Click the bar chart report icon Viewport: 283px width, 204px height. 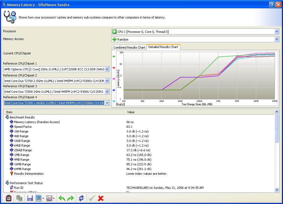pos(38,198)
